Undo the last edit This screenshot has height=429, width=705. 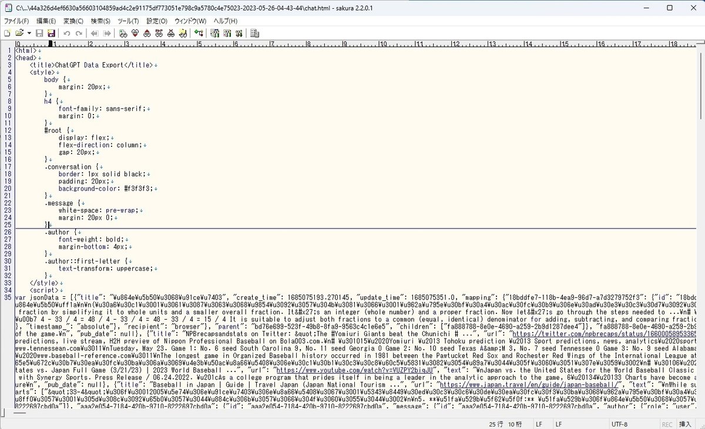pos(66,33)
